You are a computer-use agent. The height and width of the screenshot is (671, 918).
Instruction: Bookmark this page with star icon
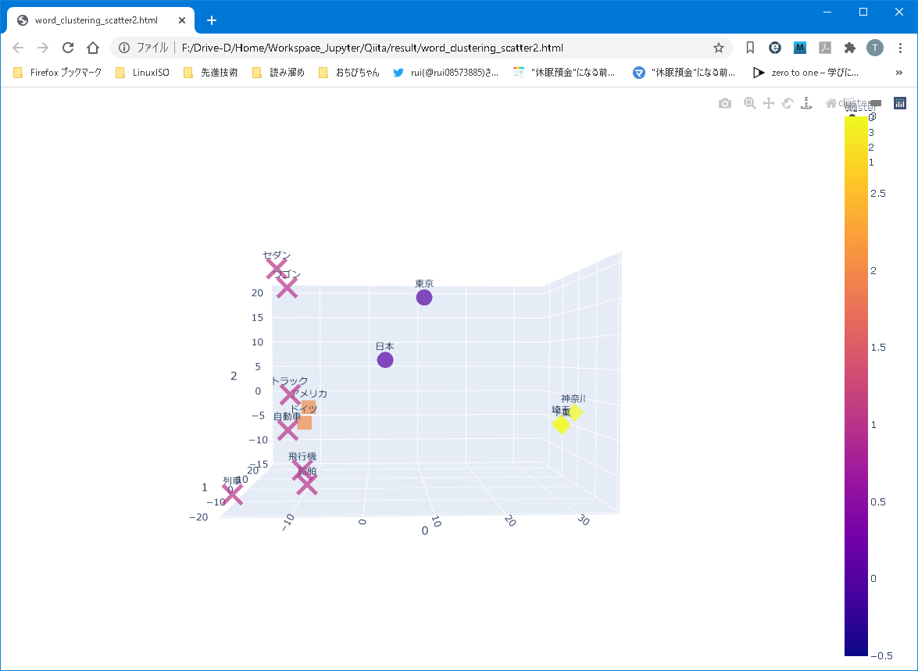coord(718,48)
